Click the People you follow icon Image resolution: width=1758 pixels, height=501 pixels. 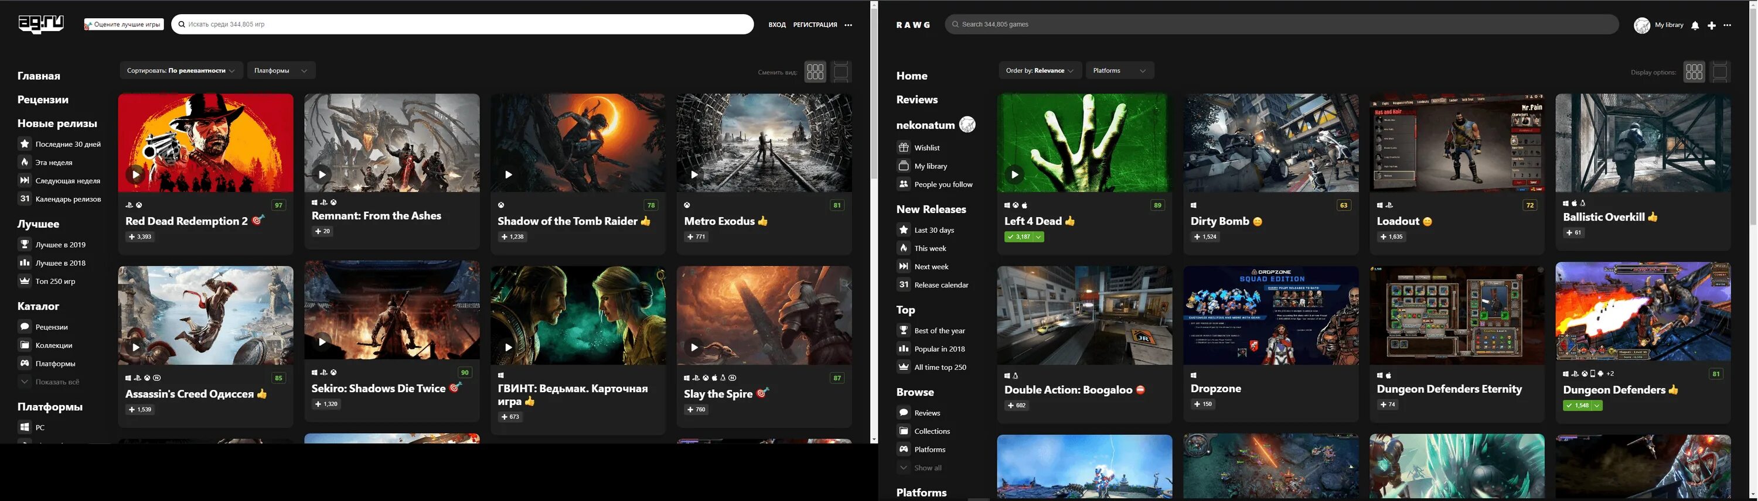[x=904, y=184]
